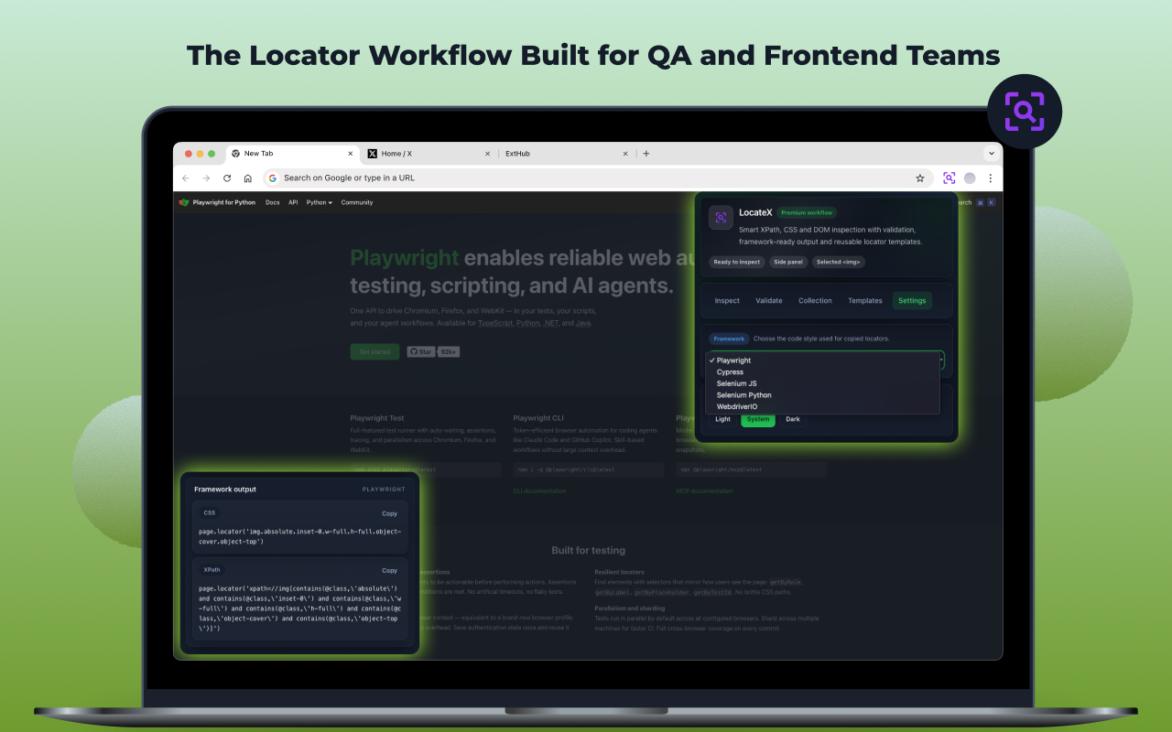
Task: Click the Framework label badge
Action: click(x=729, y=339)
